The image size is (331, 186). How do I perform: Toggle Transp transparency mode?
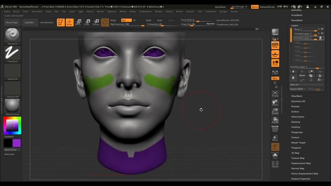(275, 138)
